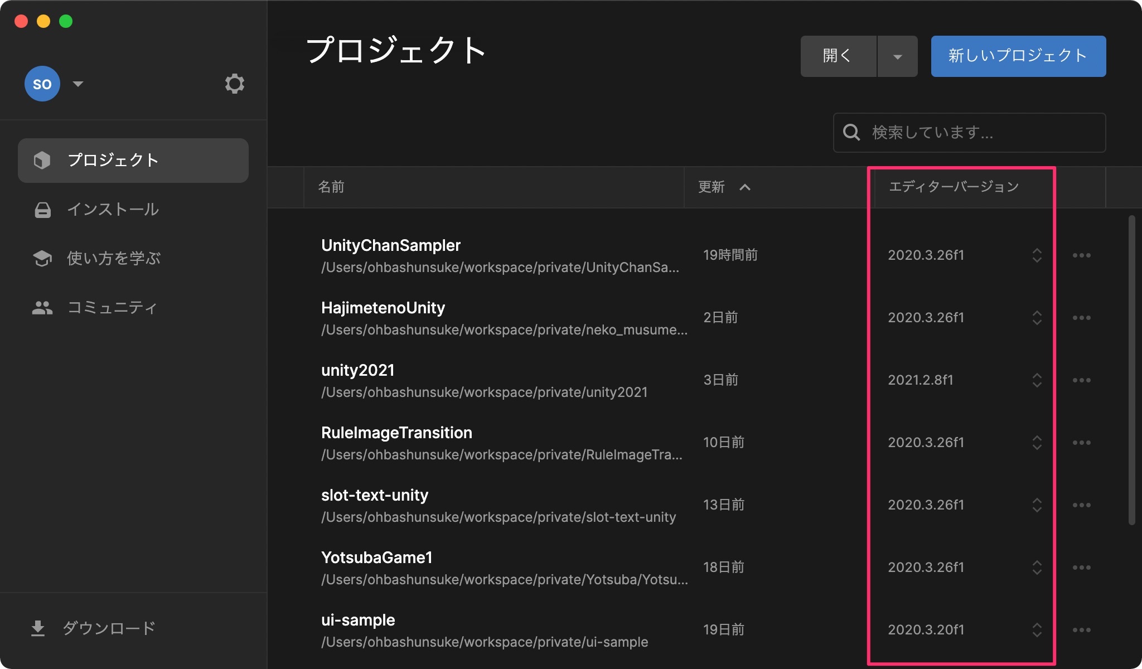This screenshot has height=669, width=1142.
Task: Click the download arrow icon
Action: point(38,628)
